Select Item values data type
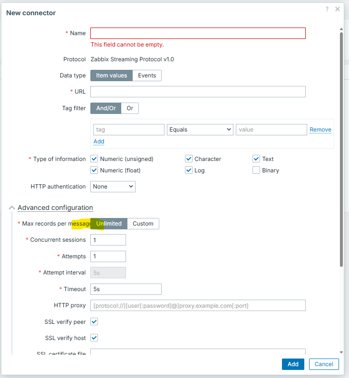 (111, 76)
